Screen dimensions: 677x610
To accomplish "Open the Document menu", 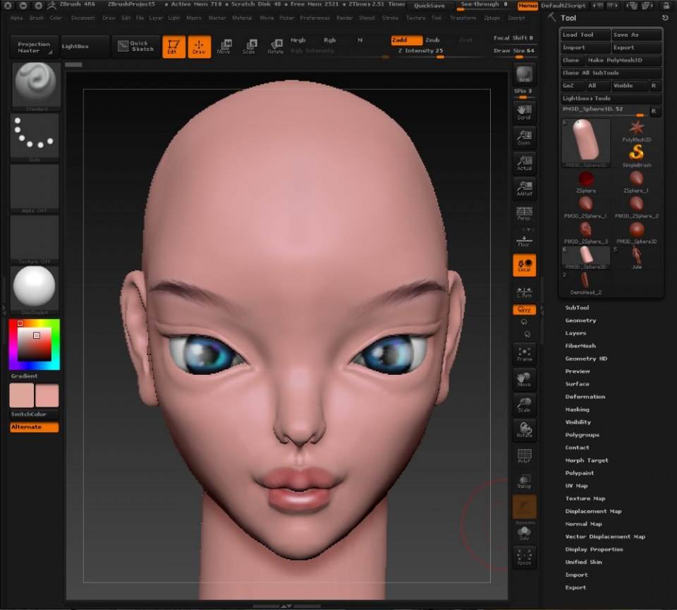I will (83, 18).
